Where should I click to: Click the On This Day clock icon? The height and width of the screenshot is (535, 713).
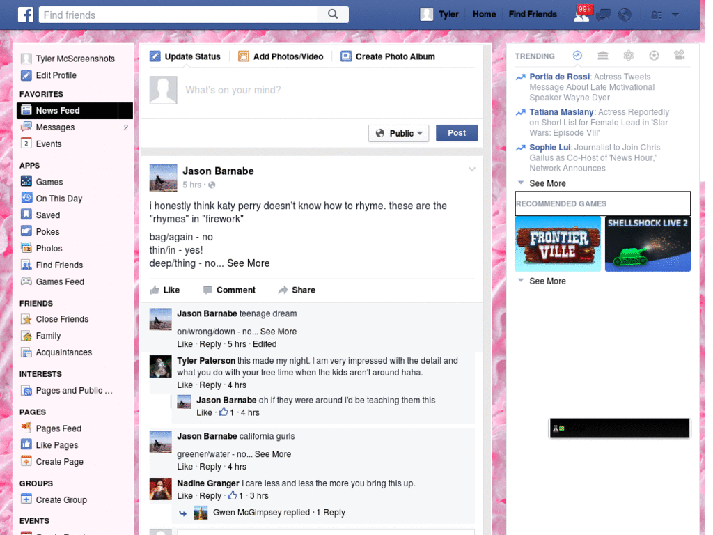[26, 198]
